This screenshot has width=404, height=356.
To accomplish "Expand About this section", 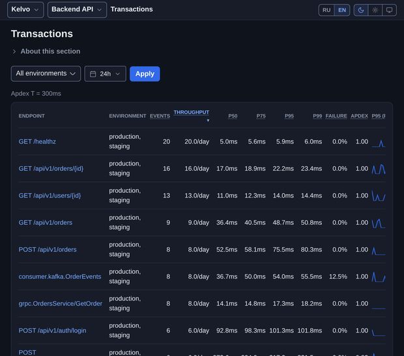I will (46, 52).
